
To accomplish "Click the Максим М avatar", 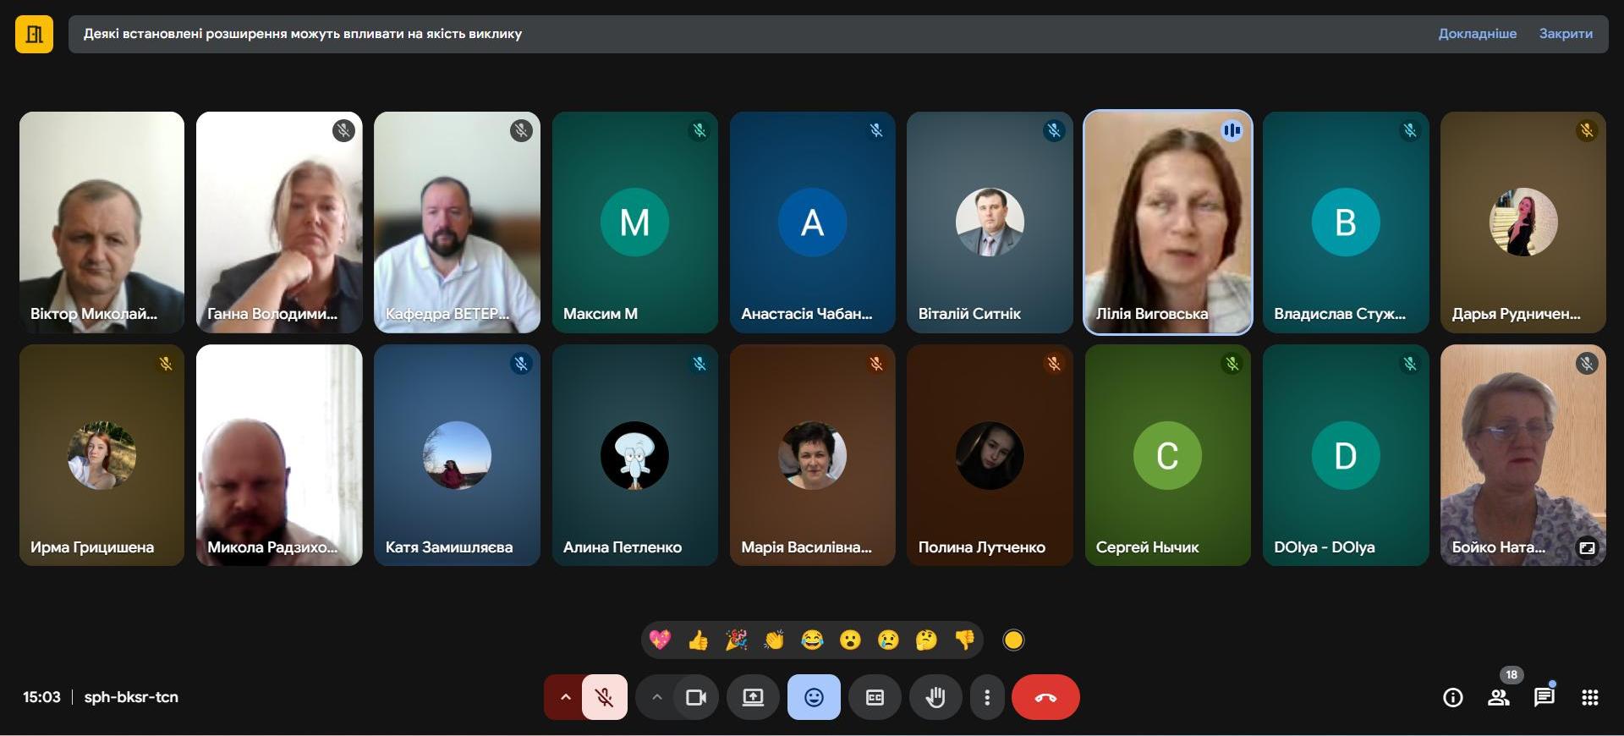I will point(634,222).
